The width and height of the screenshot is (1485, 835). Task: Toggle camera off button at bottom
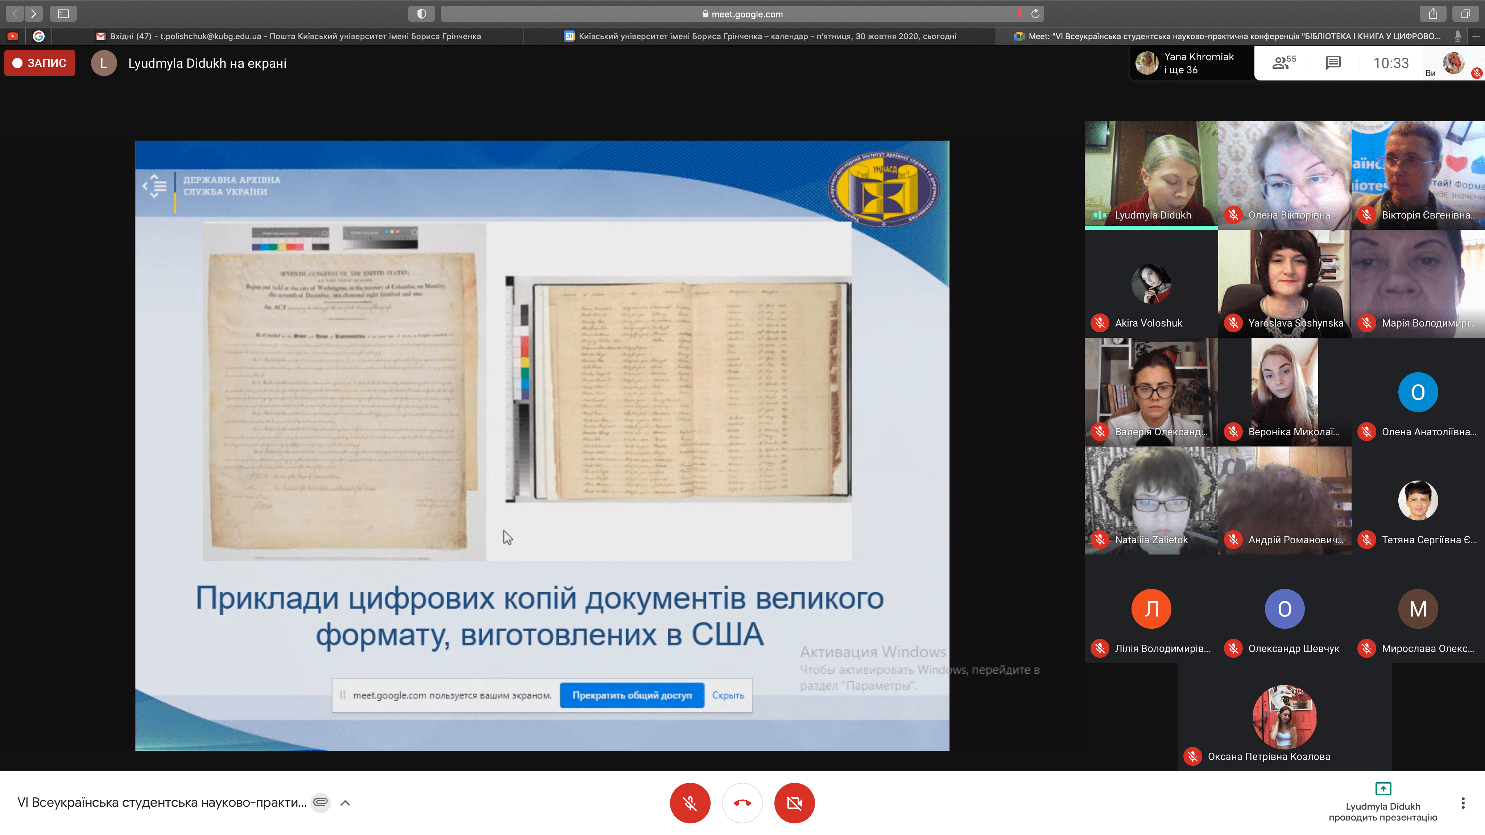click(x=794, y=803)
